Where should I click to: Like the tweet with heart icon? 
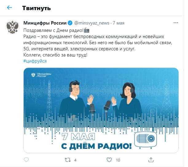pyautogui.click(x=109, y=160)
